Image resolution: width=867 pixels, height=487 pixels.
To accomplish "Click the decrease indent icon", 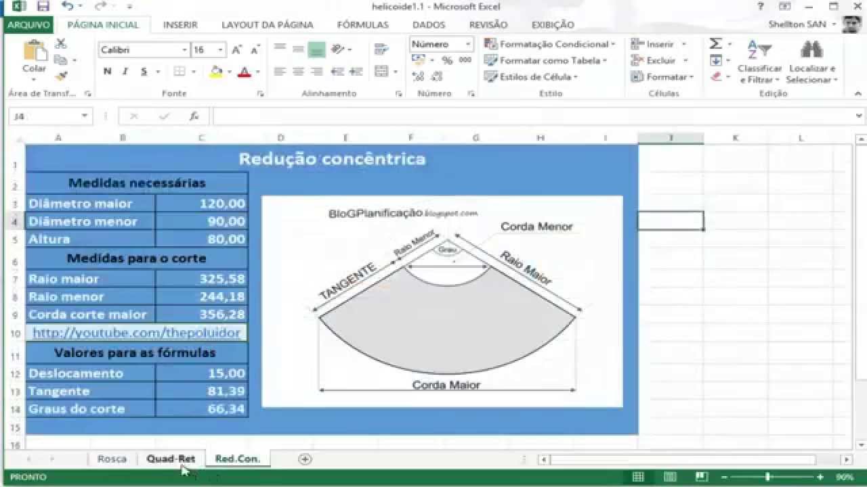I will [x=338, y=72].
